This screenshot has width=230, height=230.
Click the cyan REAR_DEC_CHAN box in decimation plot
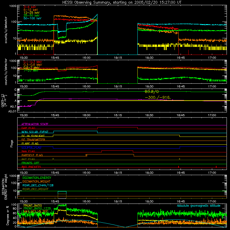click(62, 192)
